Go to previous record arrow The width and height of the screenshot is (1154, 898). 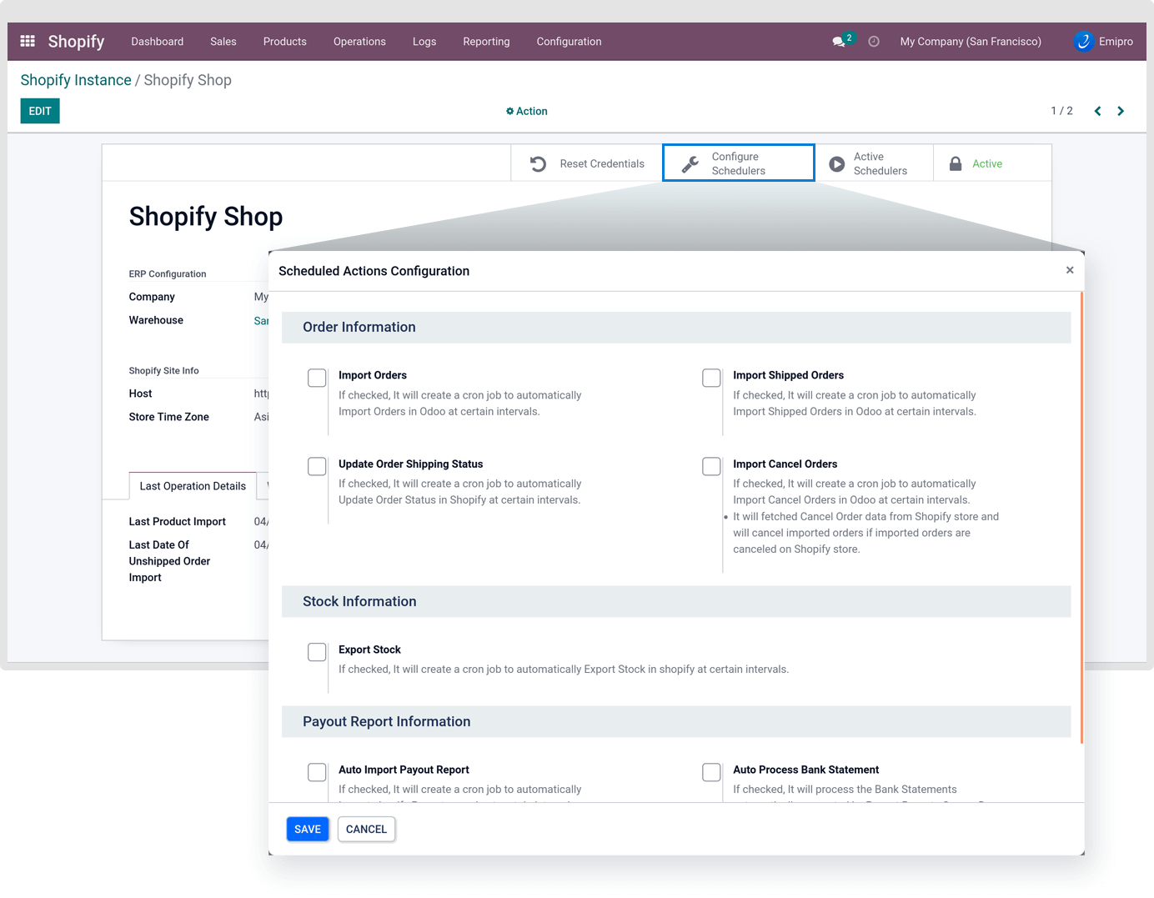click(x=1097, y=111)
